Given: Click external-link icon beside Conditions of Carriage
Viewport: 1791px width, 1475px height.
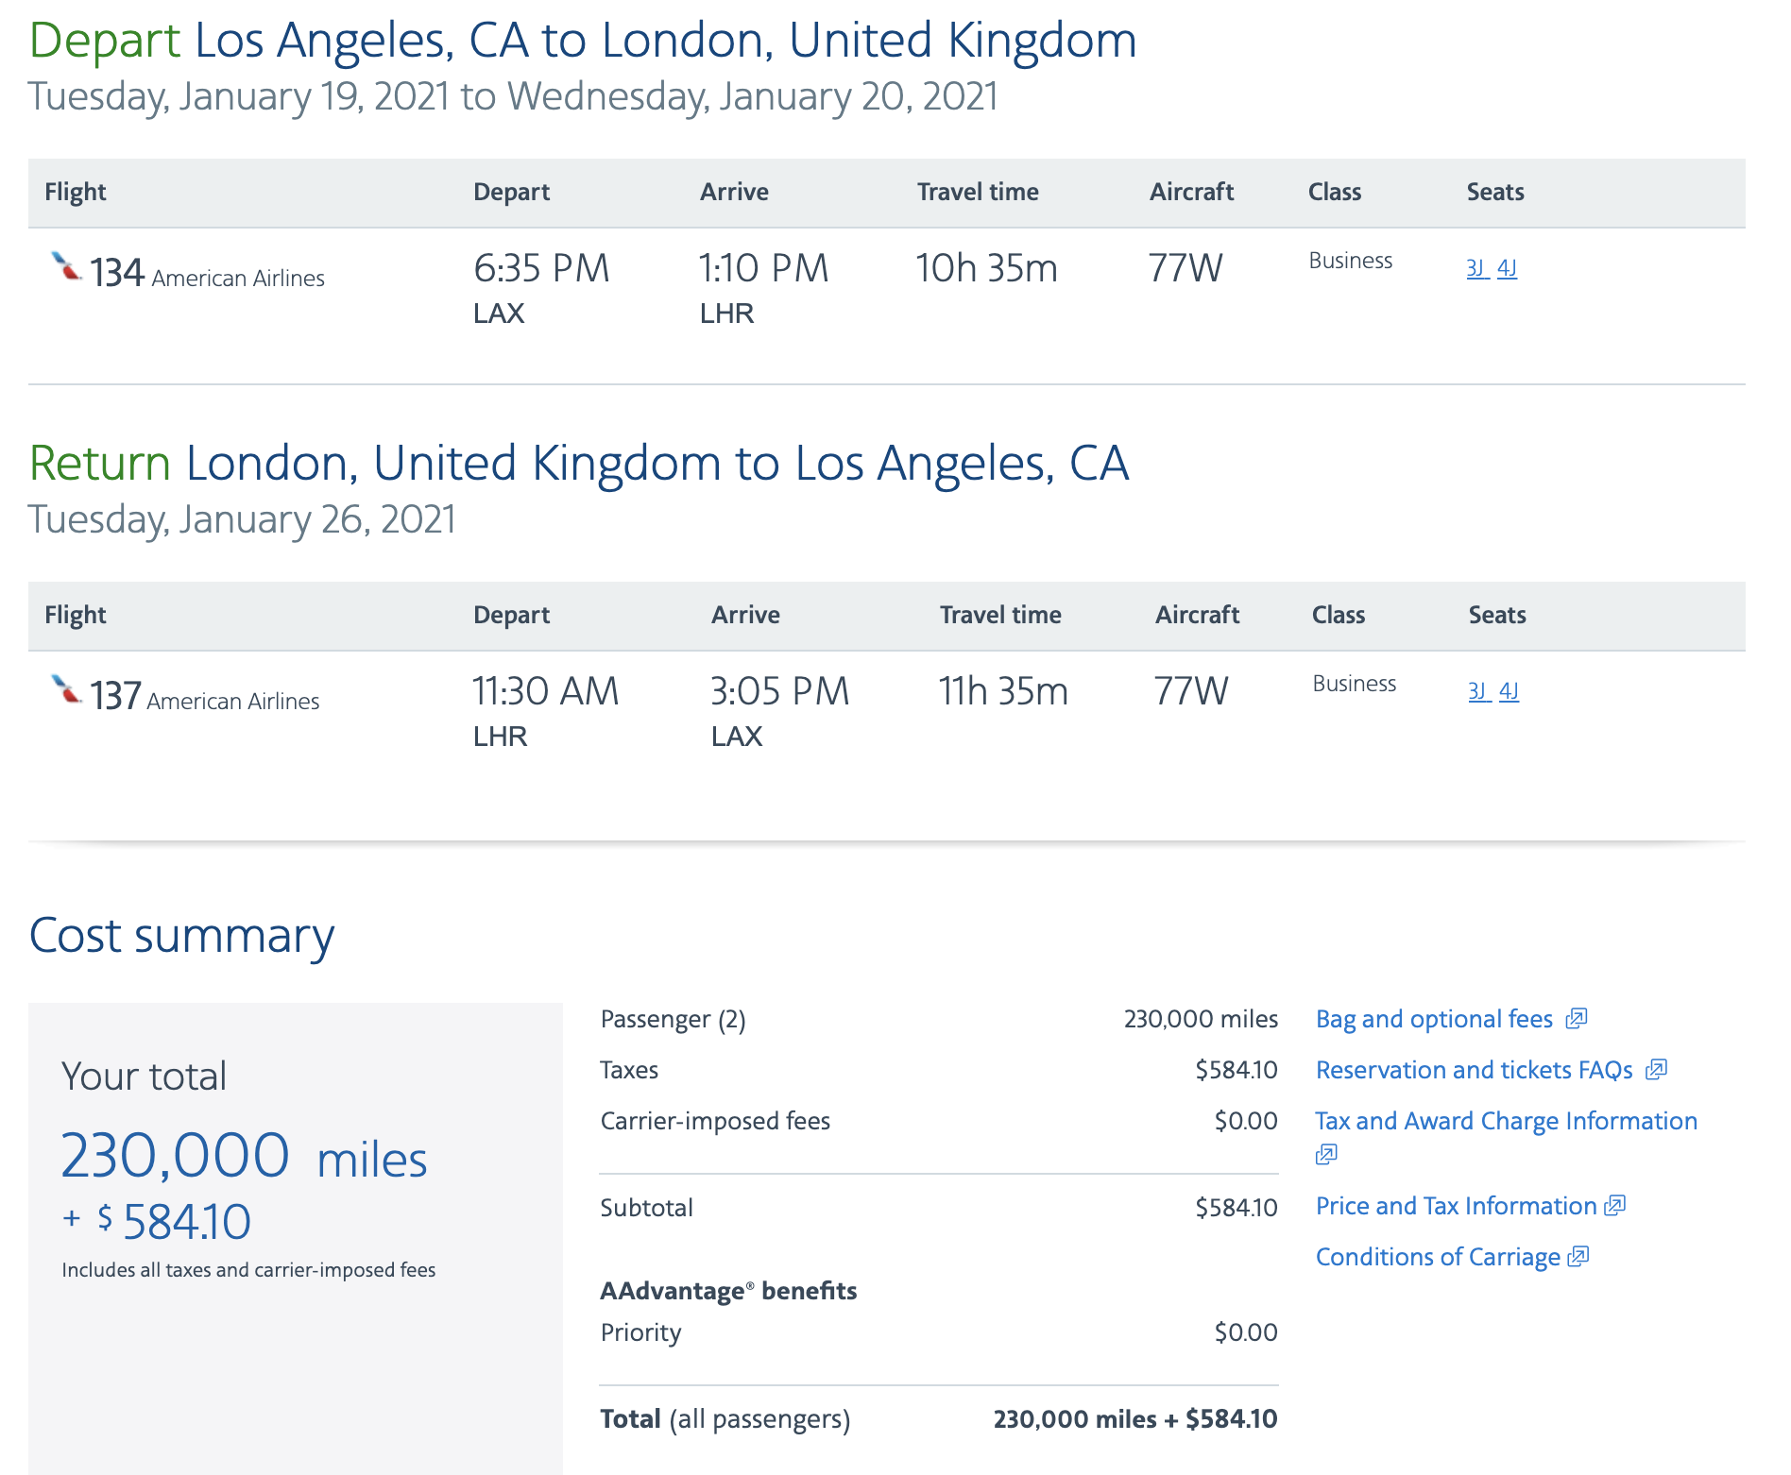Looking at the screenshot, I should 1578,1257.
